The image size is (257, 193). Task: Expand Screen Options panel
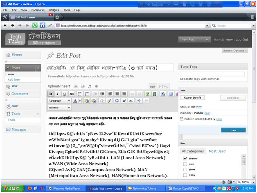tap(235, 51)
